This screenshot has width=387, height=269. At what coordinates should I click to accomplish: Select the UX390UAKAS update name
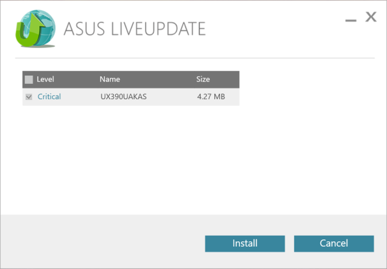[123, 97]
